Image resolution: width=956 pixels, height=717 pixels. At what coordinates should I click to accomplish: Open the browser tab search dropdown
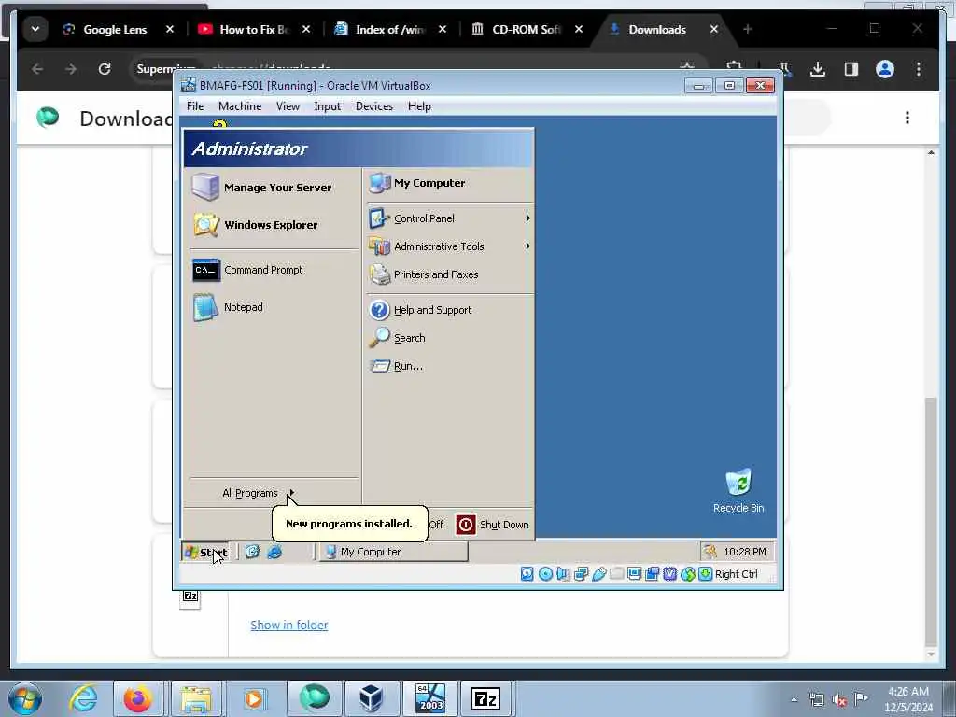tap(35, 29)
